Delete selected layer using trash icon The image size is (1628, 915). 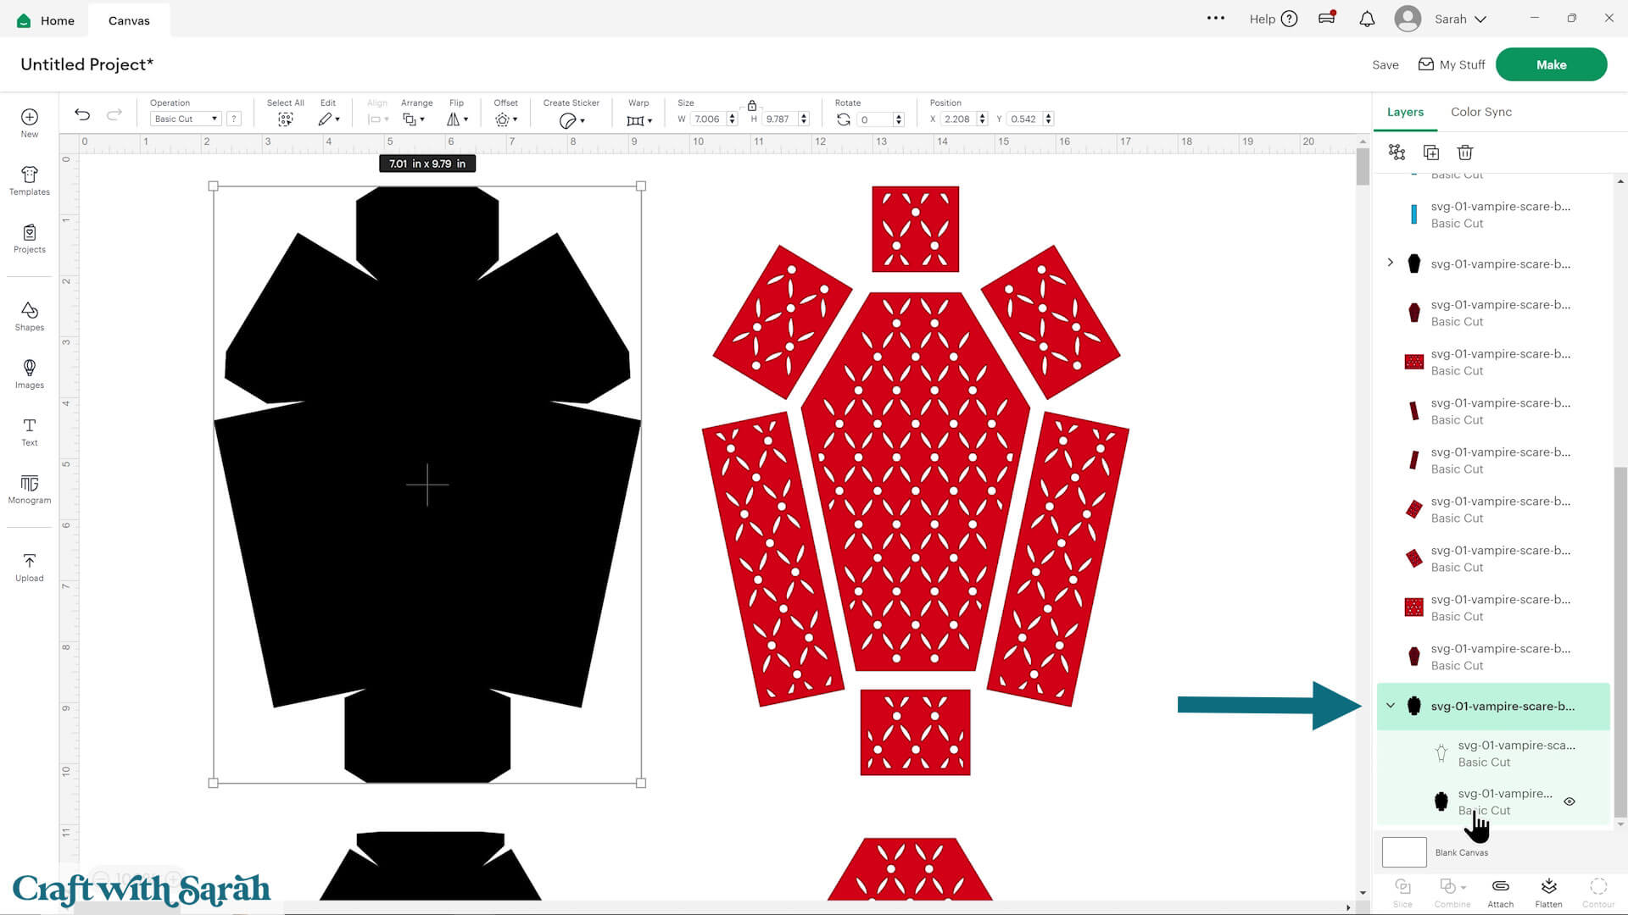[x=1464, y=152]
